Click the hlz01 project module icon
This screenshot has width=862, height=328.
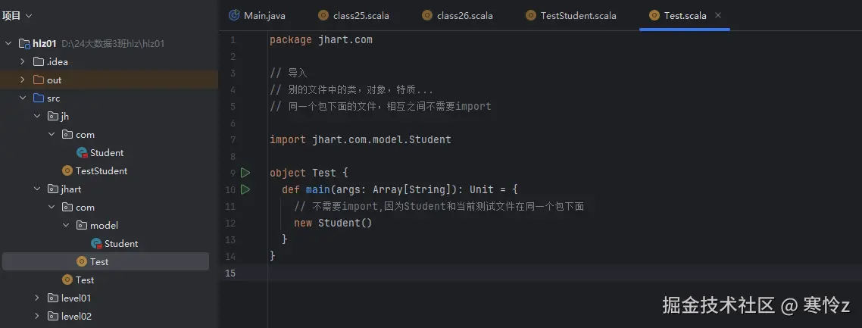(24, 44)
